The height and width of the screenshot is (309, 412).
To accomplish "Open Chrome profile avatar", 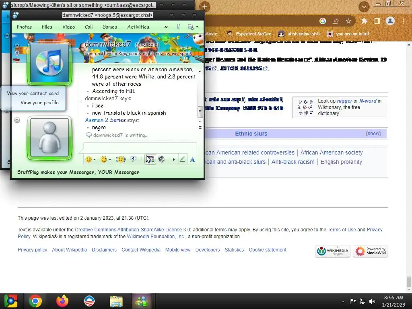I will click(x=390, y=21).
